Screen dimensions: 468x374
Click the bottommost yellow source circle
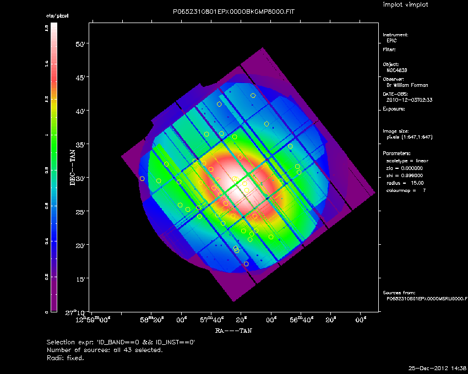(x=246, y=264)
